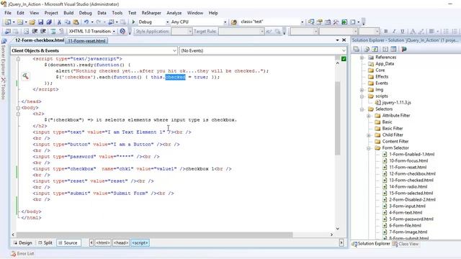The image size is (461, 259).
Task: Click the Save floppy disk icon
Action: coord(40,22)
